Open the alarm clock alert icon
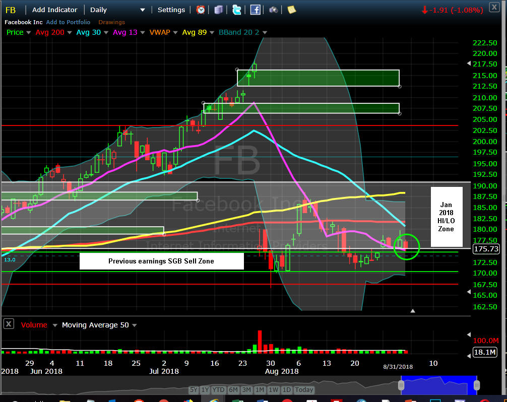 click(201, 10)
